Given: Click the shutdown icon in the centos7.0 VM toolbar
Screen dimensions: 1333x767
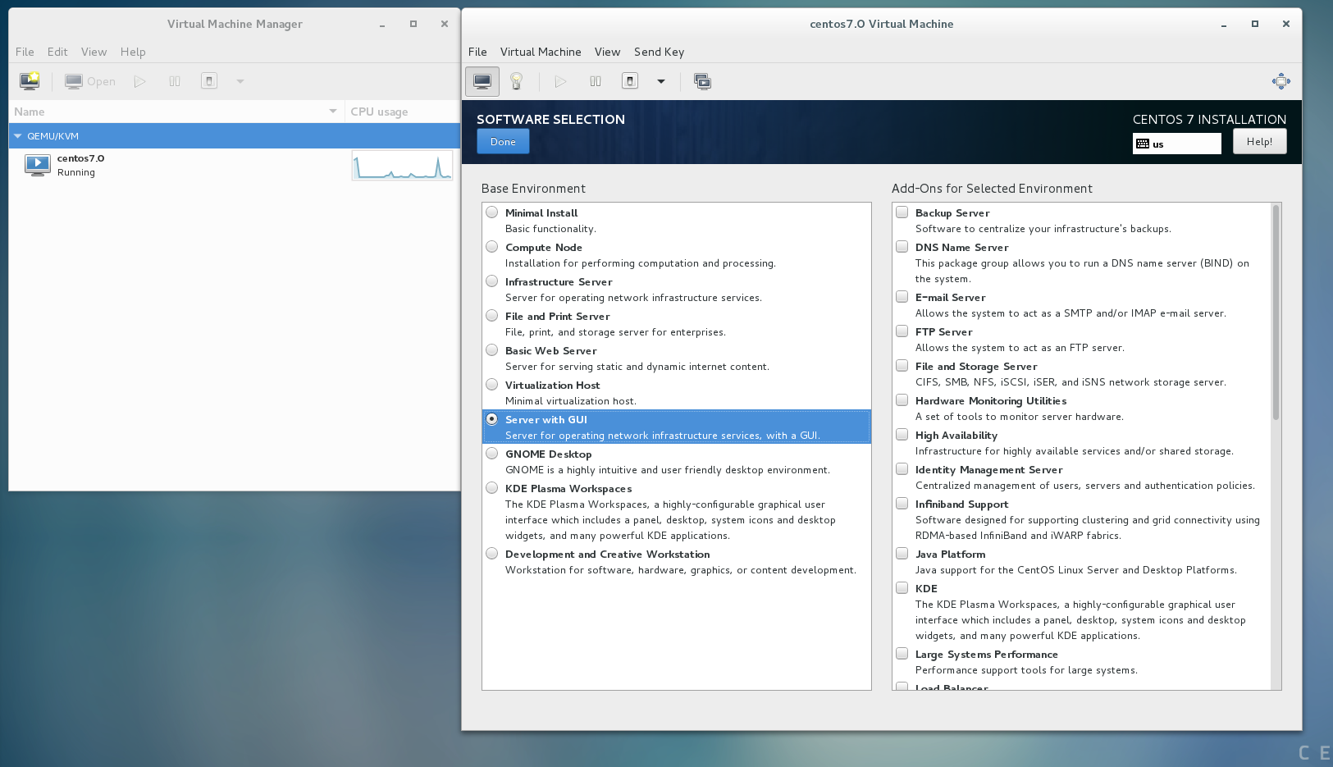Looking at the screenshot, I should pos(630,81).
